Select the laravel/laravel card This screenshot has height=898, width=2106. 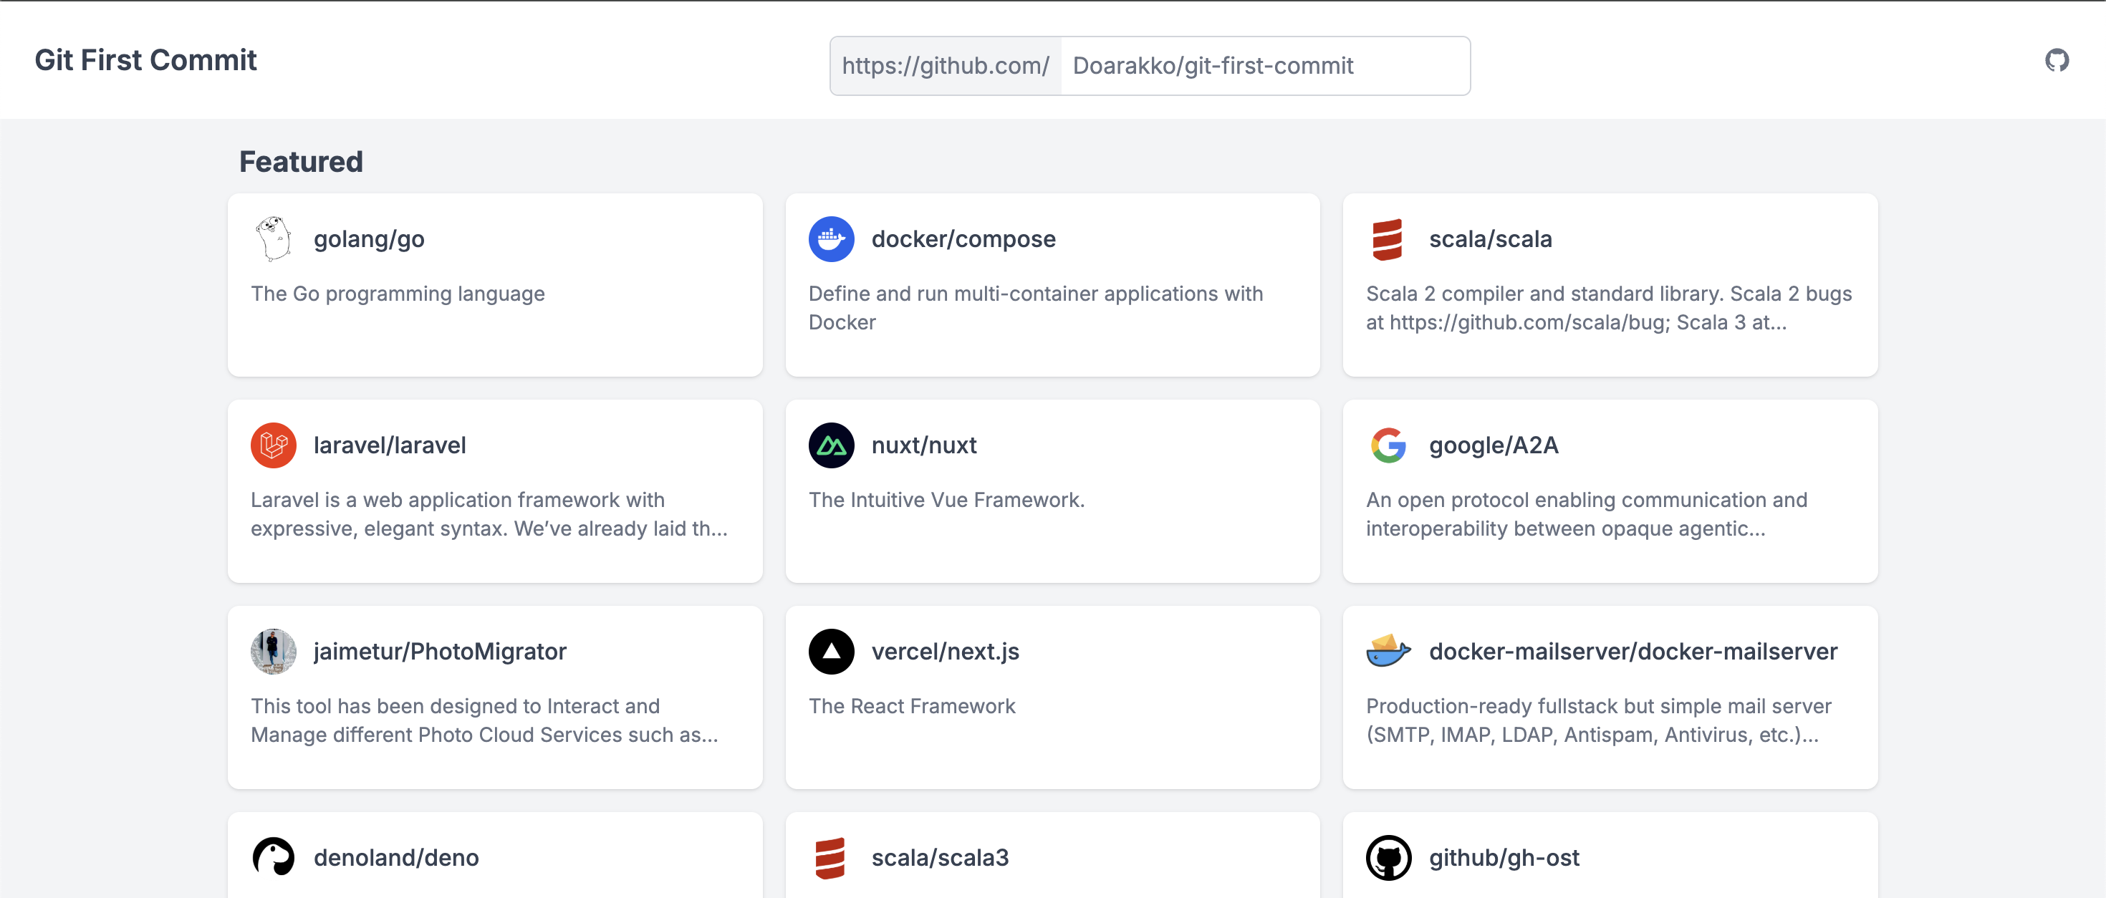tap(494, 491)
